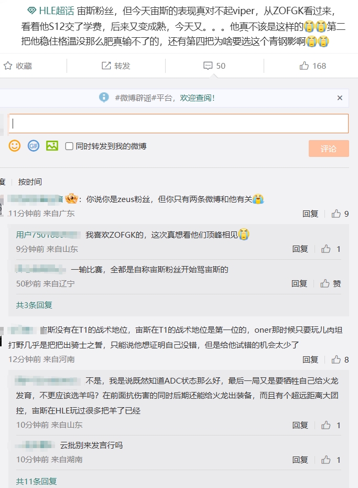This screenshot has height=488, width=358.
Task: Open the emoji smiley picker
Action: (15, 146)
